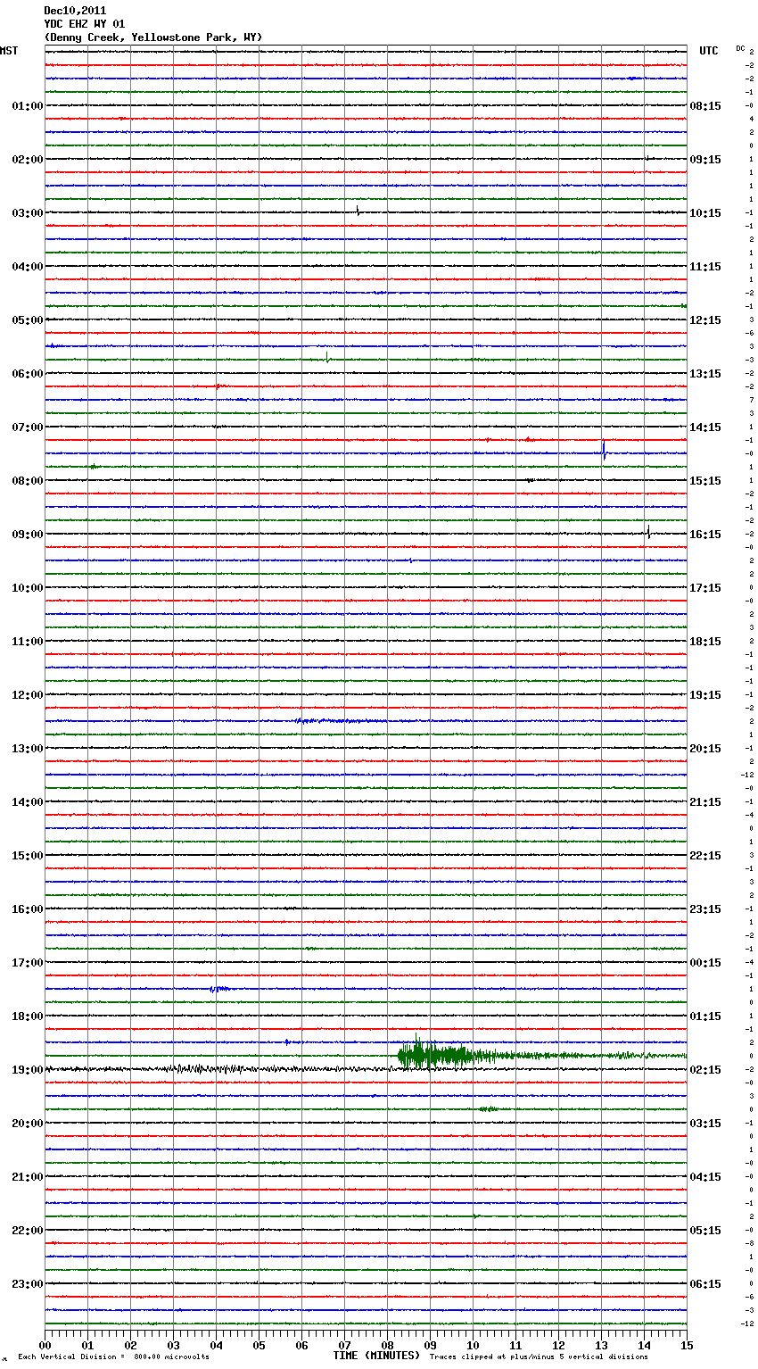Screen dimensions: 758x1369
Task: Click the 16:15 UTC time label
Action: click(705, 535)
